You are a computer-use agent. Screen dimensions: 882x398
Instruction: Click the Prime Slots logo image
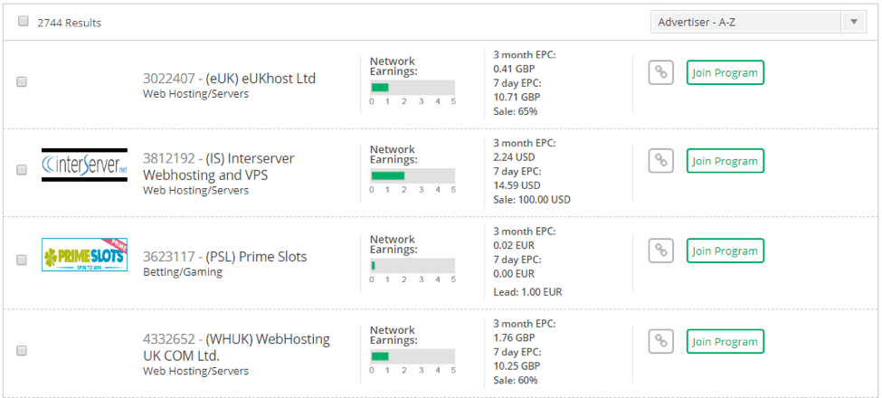(x=84, y=254)
